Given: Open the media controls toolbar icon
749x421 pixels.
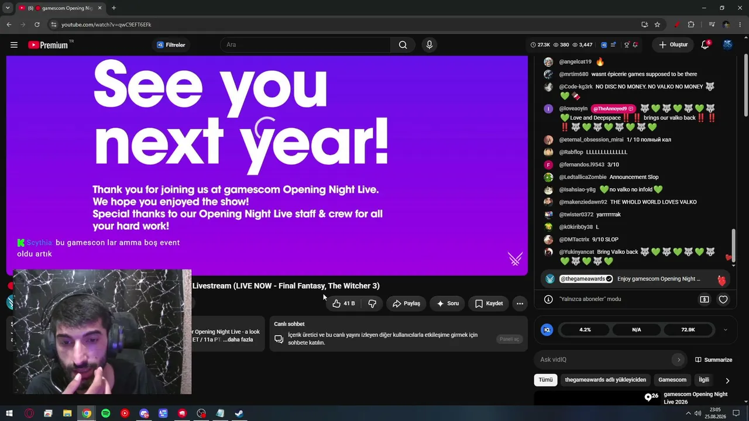Looking at the screenshot, I should (x=712, y=25).
